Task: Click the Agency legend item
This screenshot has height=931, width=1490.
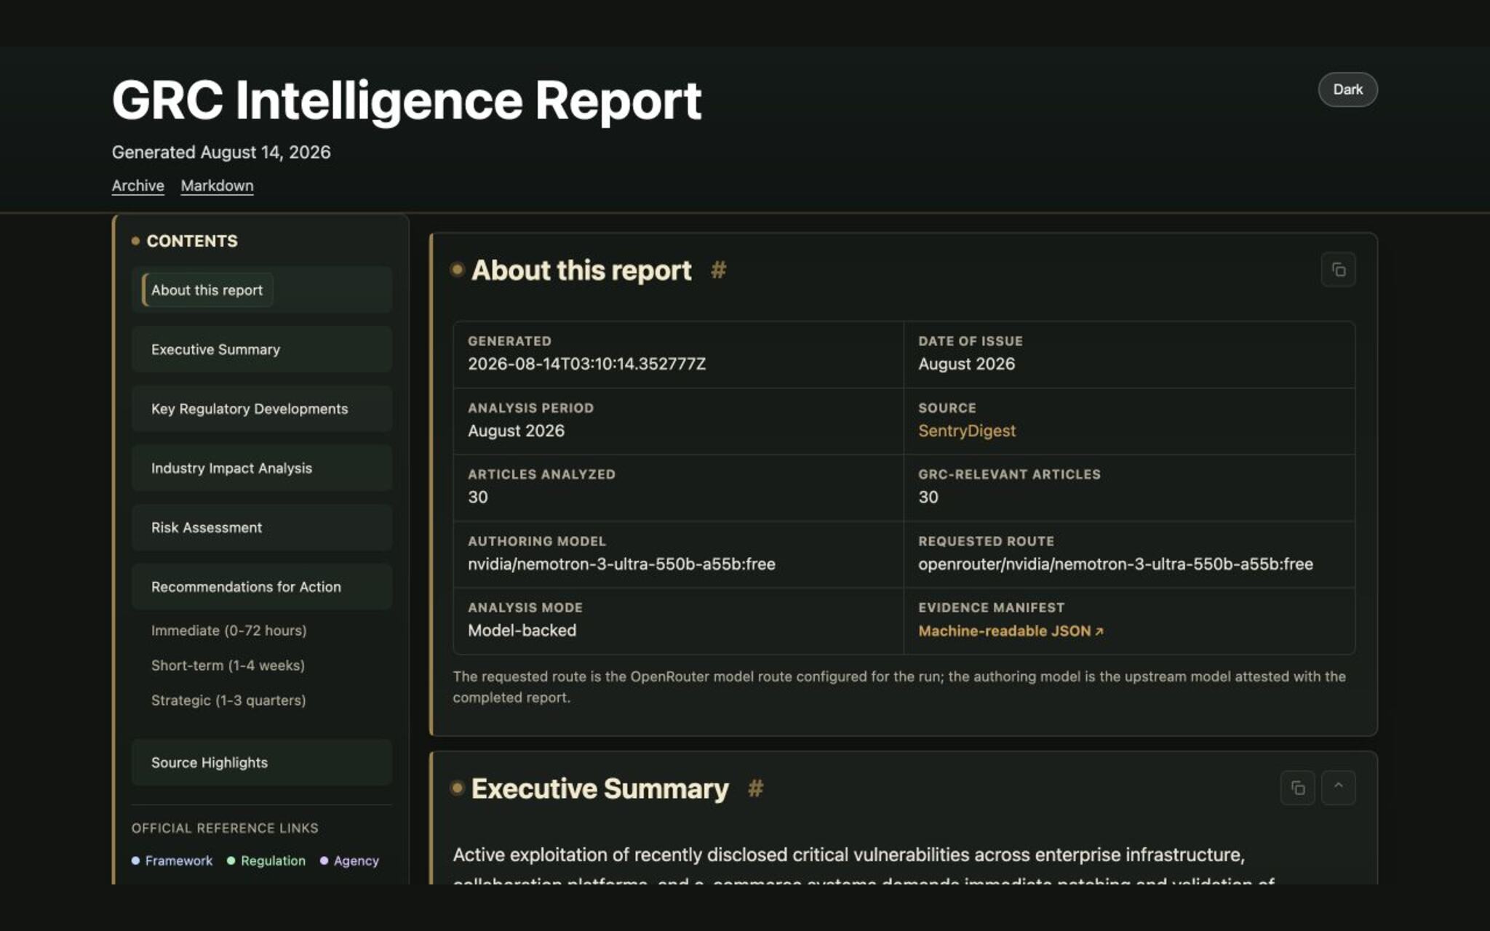Action: pos(349,860)
